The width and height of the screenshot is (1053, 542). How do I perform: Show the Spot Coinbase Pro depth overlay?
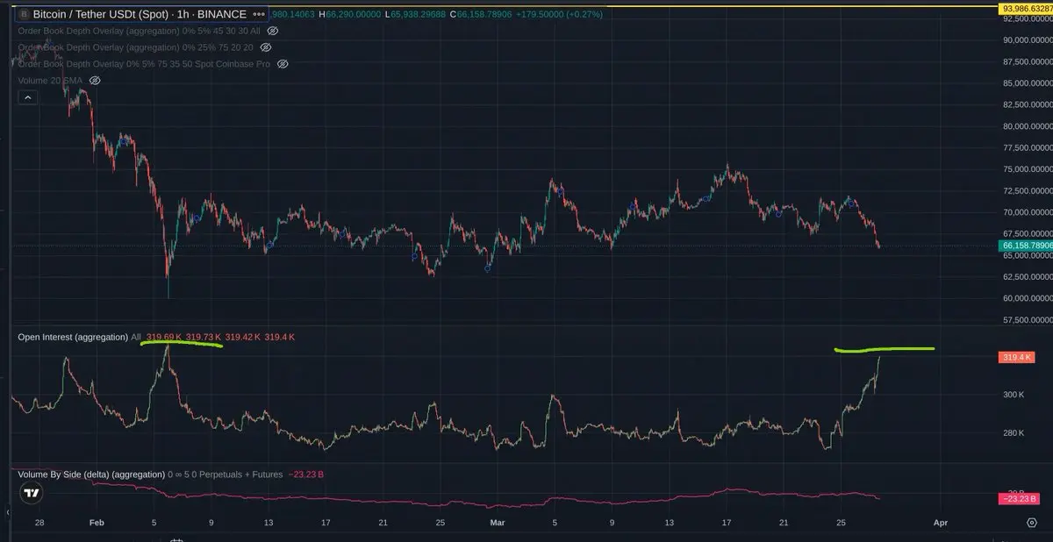click(283, 64)
